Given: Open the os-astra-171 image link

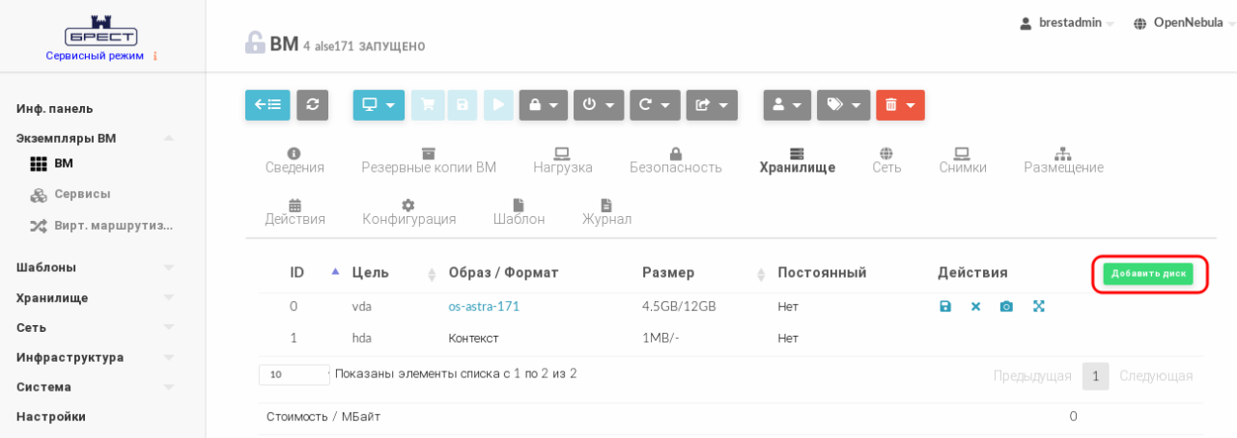Looking at the screenshot, I should point(484,307).
